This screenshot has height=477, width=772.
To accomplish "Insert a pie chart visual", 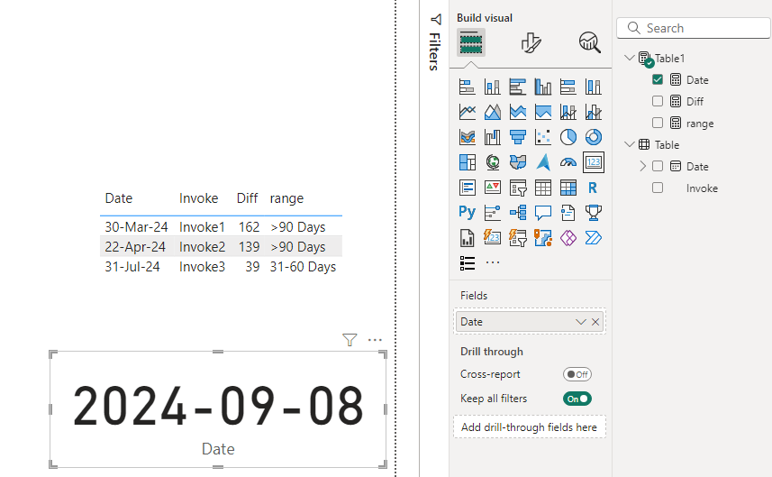I will tap(568, 137).
